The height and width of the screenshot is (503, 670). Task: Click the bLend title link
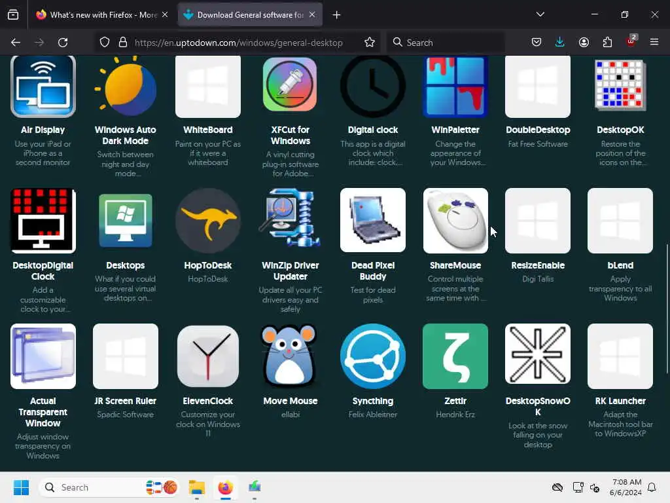click(x=620, y=265)
